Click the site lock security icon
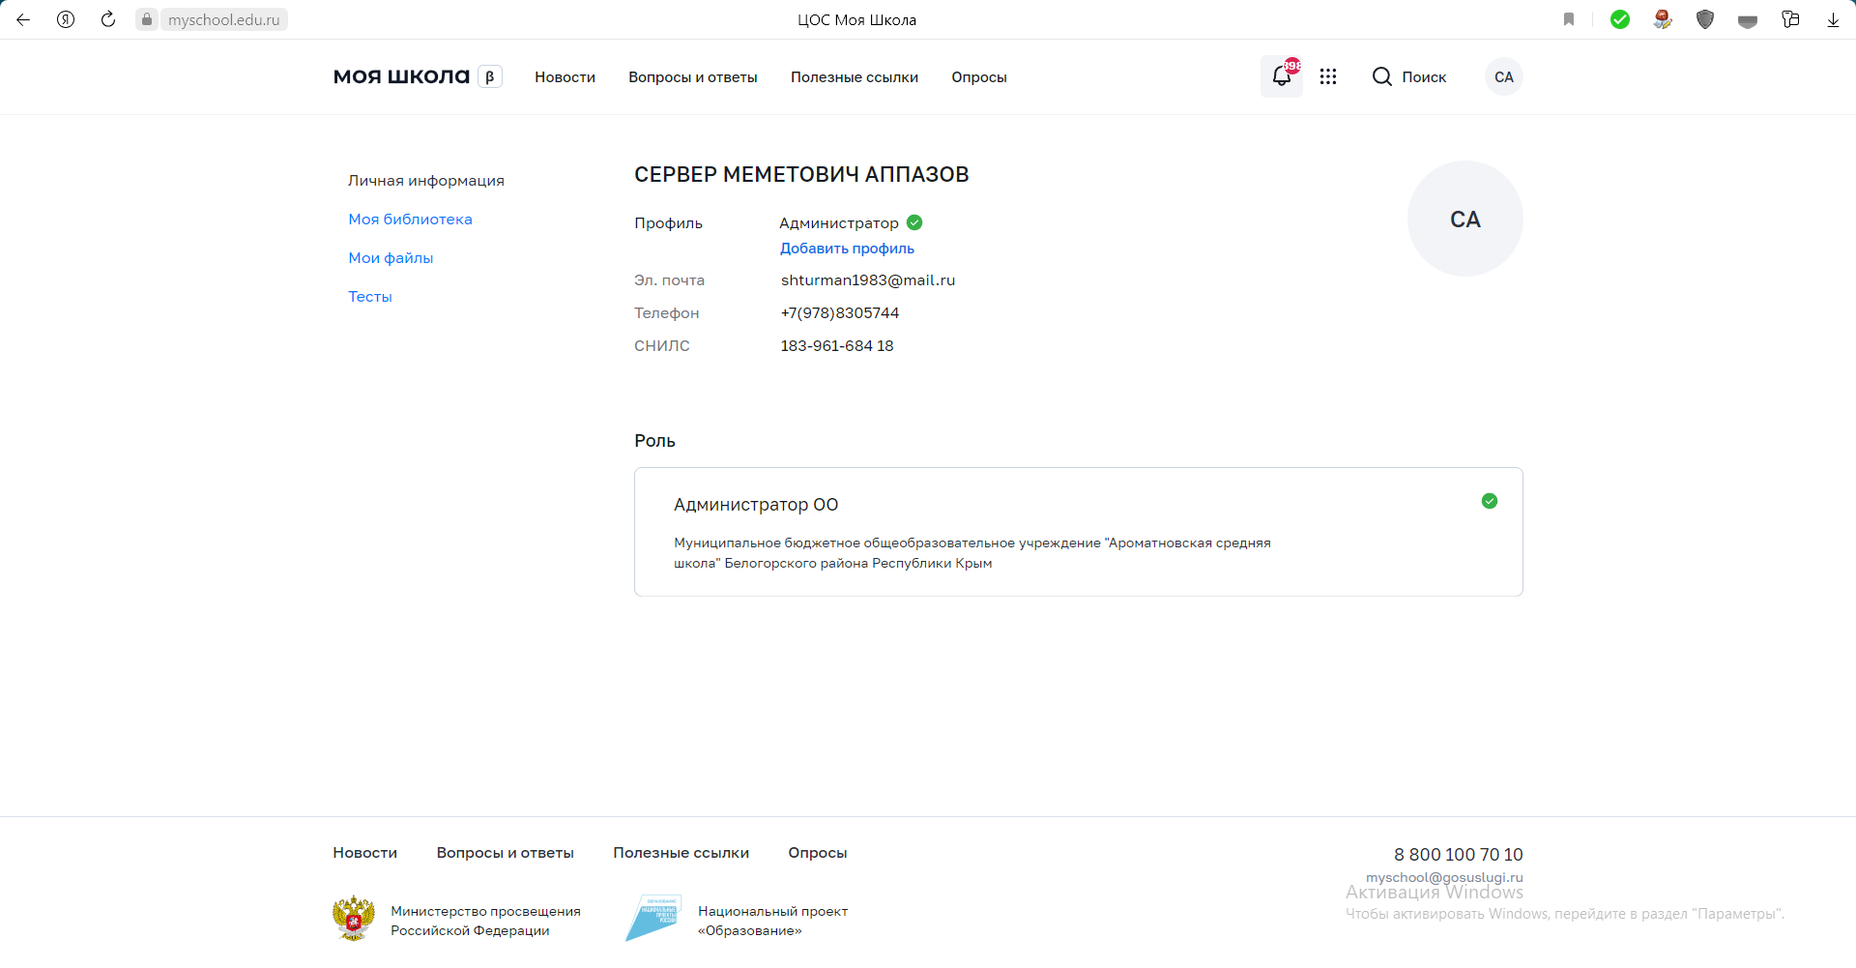This screenshot has width=1856, height=968. point(147,19)
